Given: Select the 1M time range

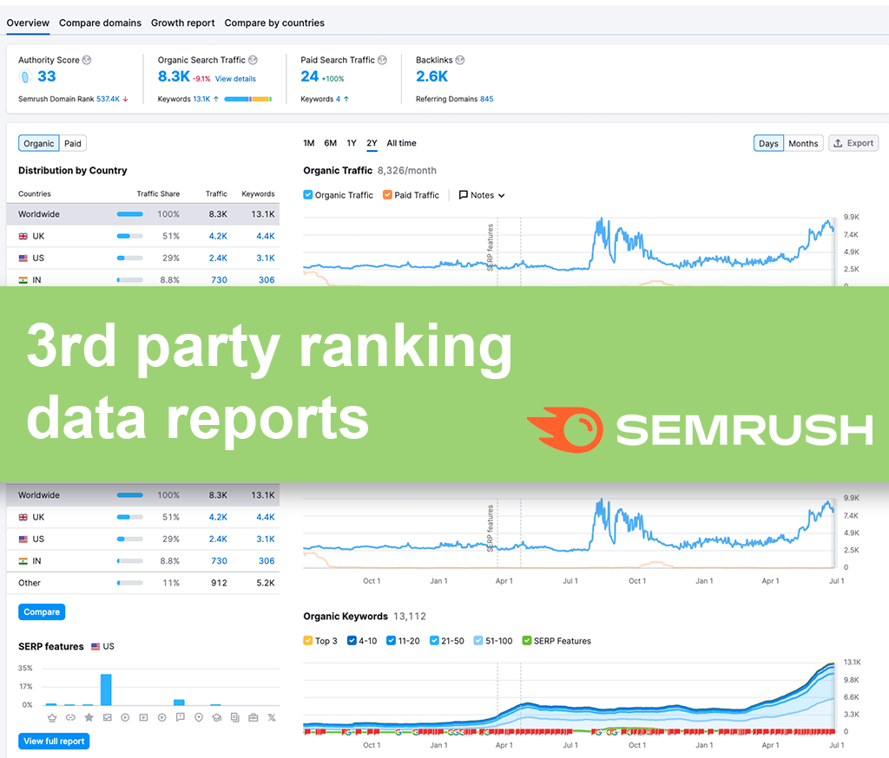Looking at the screenshot, I should tap(308, 143).
